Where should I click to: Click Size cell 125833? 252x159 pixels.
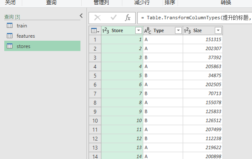click(x=203, y=112)
